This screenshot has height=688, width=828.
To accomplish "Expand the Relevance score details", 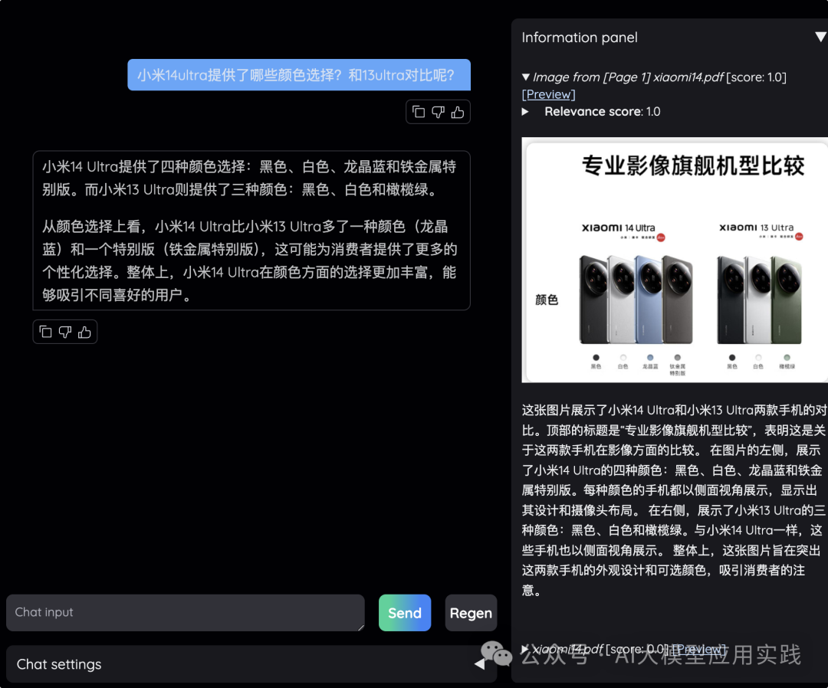I will 525,112.
